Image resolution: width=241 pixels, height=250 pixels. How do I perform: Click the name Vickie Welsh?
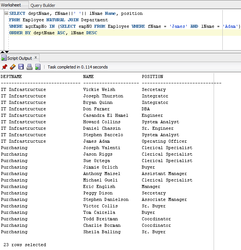(99, 89)
